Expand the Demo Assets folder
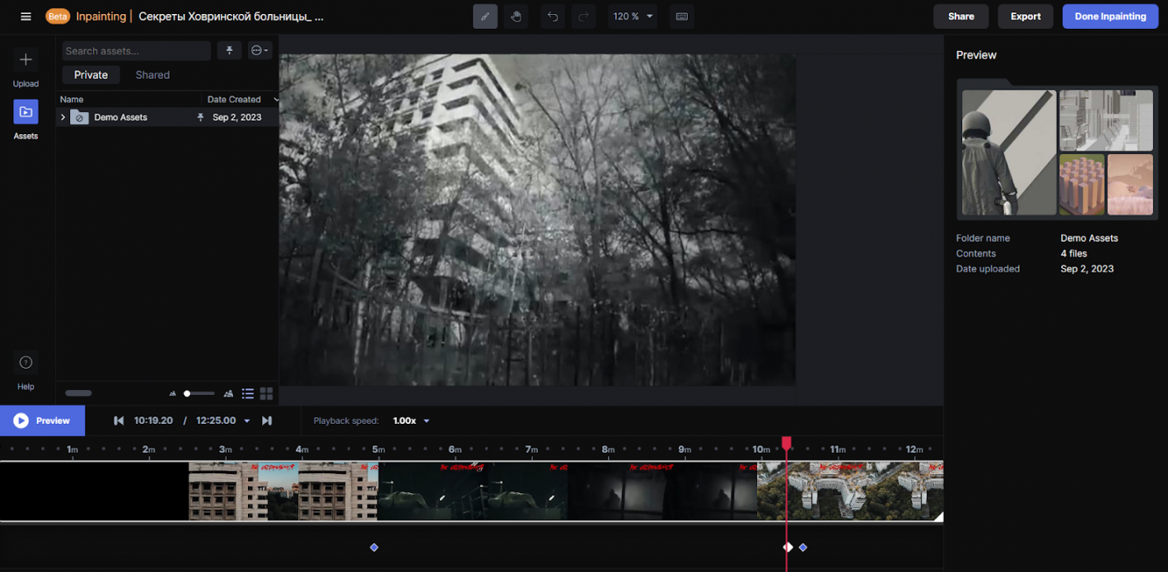 click(63, 118)
